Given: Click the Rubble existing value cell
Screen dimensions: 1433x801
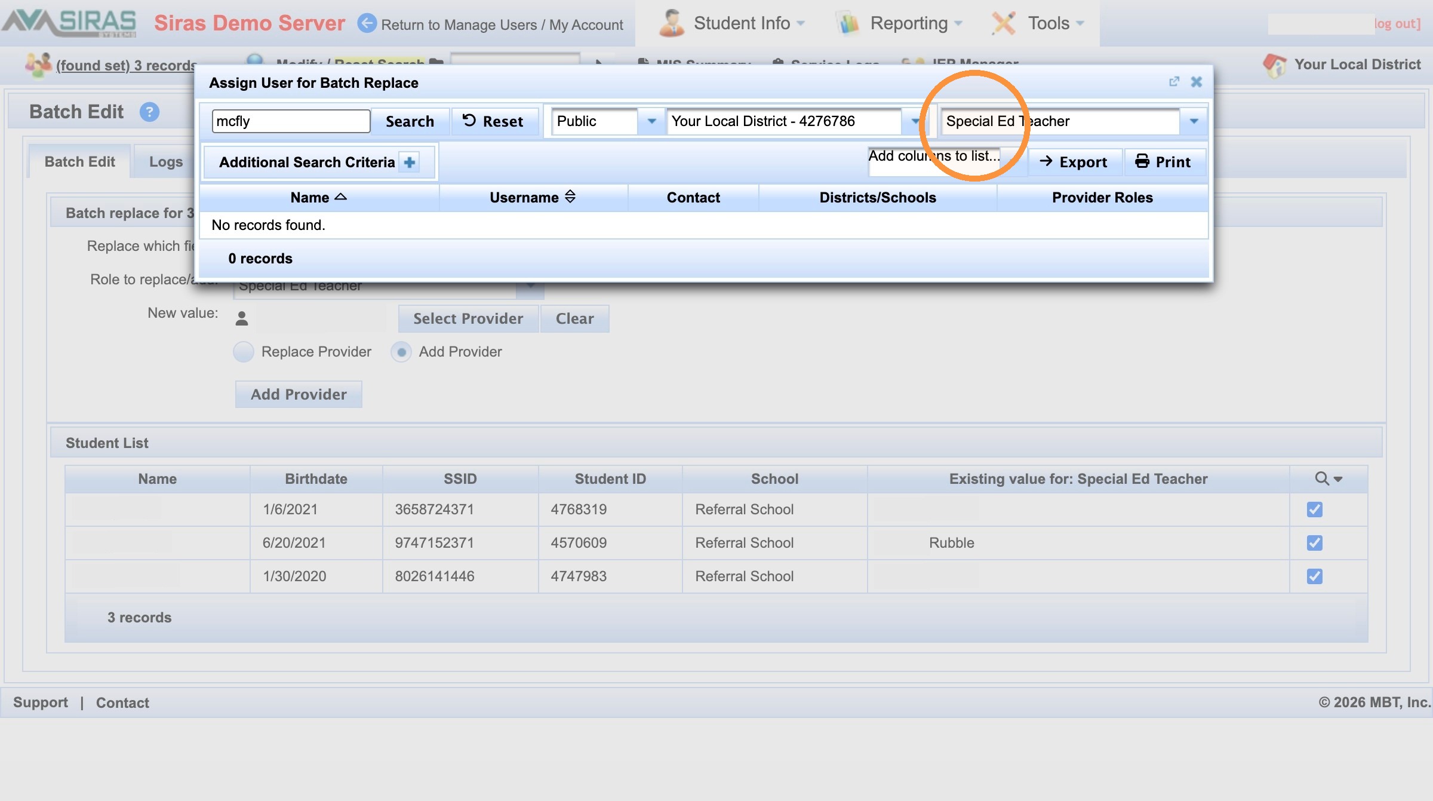Looking at the screenshot, I should pyautogui.click(x=1078, y=542).
